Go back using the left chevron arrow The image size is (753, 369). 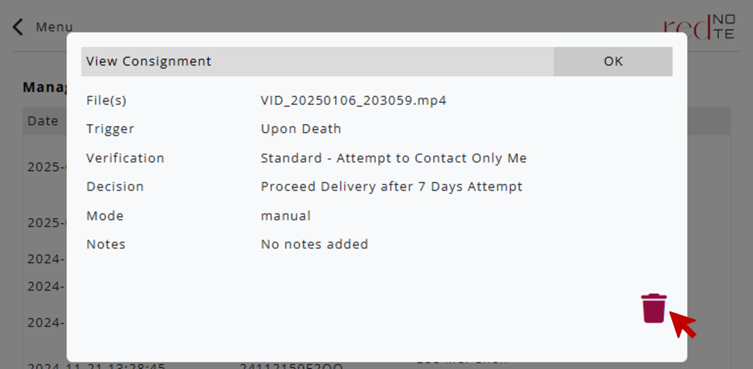tap(18, 27)
